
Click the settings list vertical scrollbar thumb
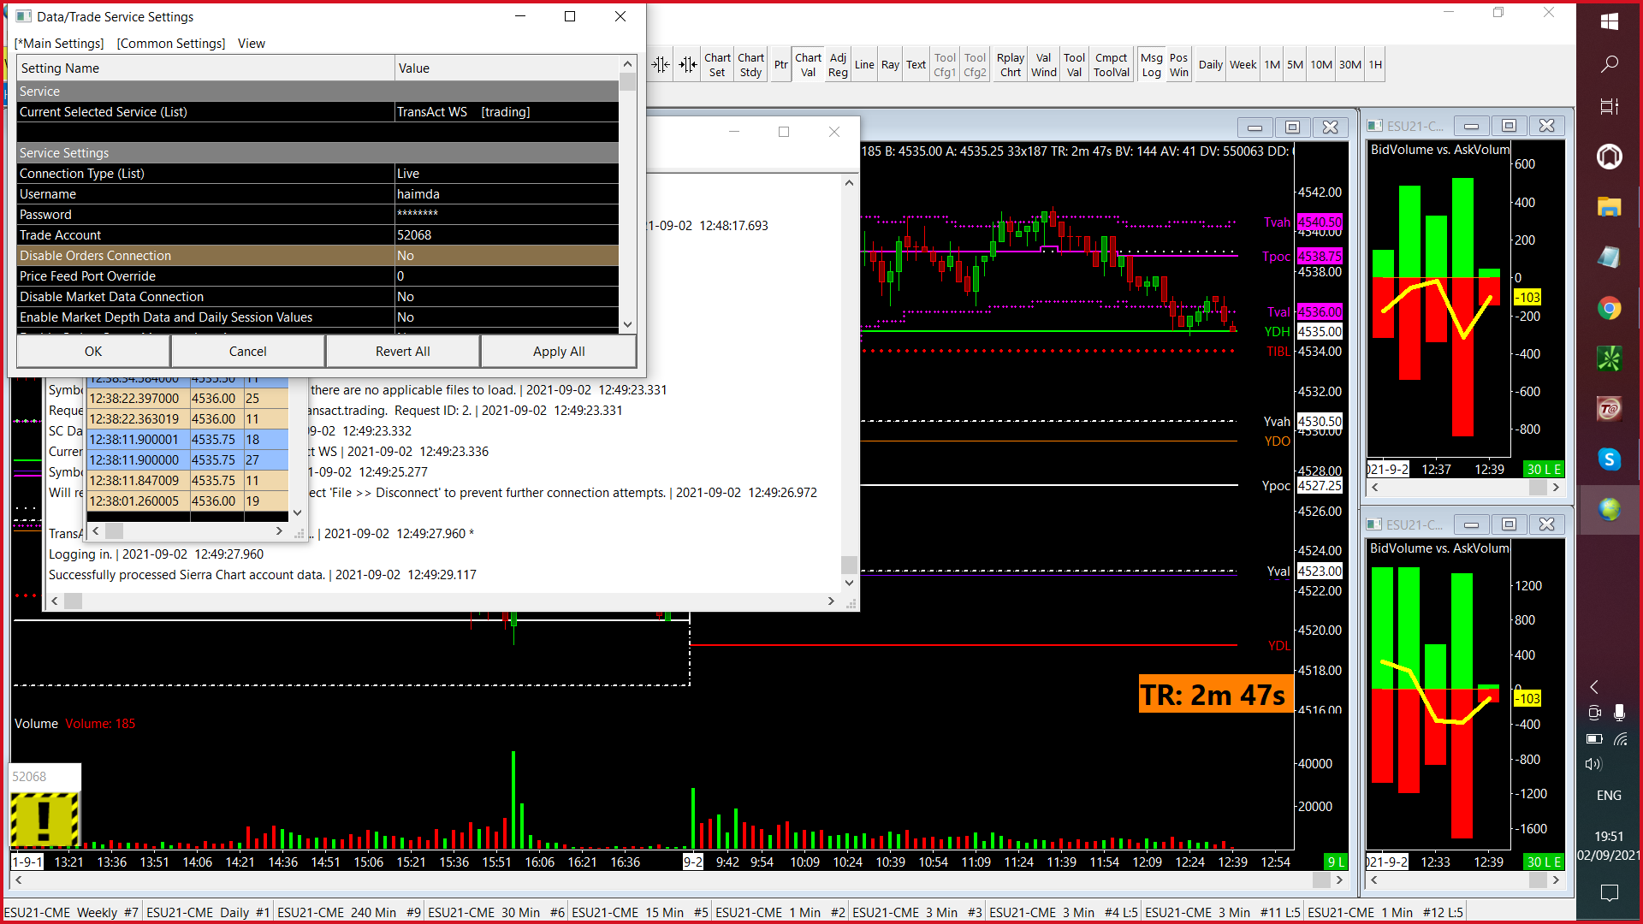coord(628,83)
